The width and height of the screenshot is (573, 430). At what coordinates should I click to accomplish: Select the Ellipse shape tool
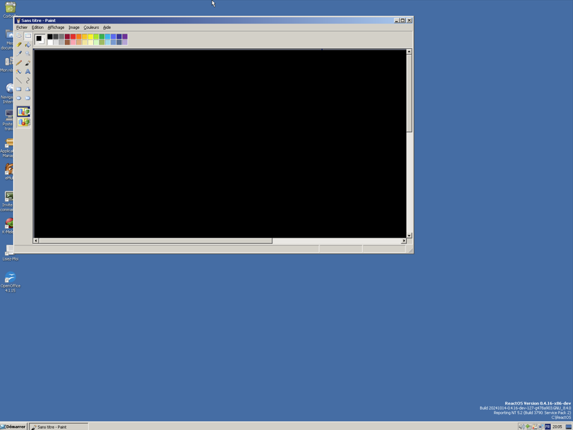[x=19, y=98]
